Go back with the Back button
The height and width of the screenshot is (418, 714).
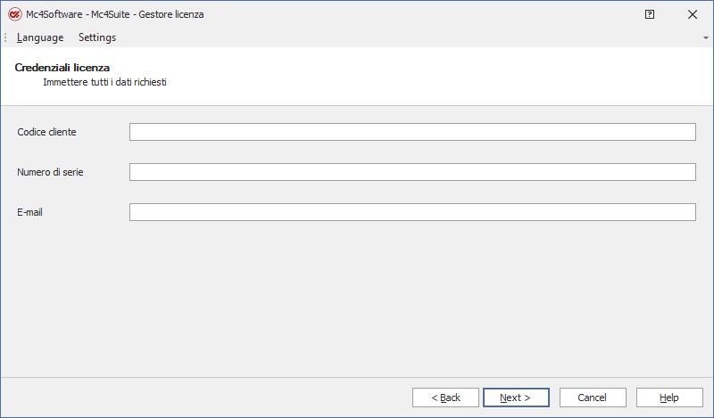[445, 398]
